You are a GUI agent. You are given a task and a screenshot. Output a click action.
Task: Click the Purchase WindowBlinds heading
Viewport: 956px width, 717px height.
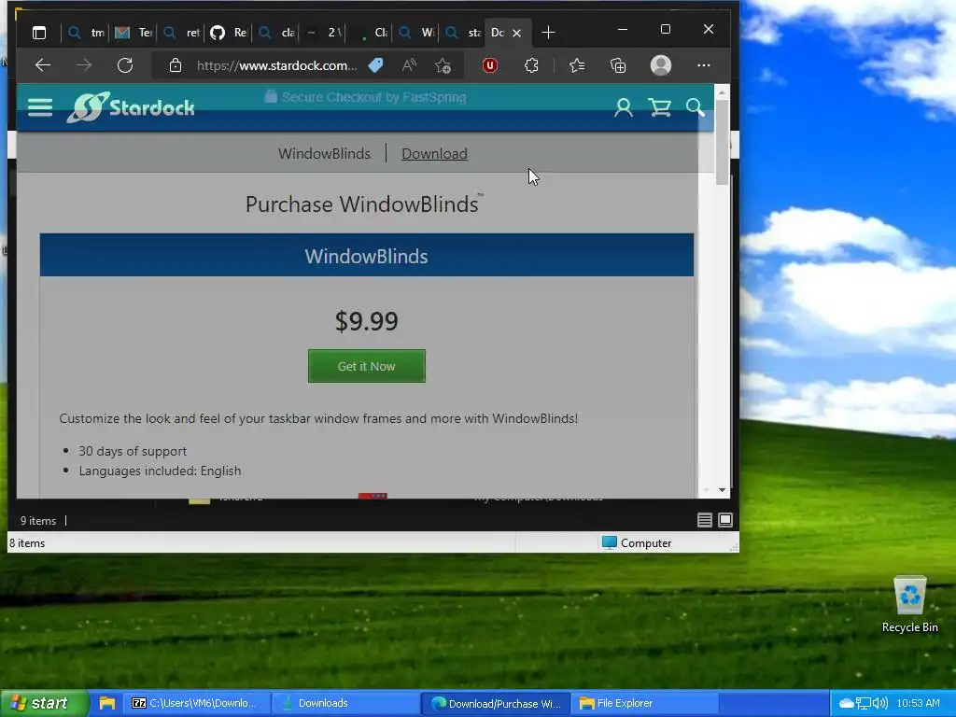click(x=364, y=204)
